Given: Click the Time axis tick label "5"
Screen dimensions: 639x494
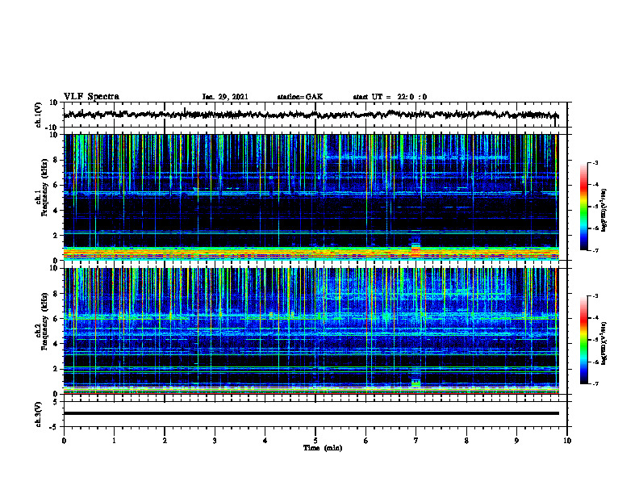Looking at the screenshot, I should click(315, 441).
